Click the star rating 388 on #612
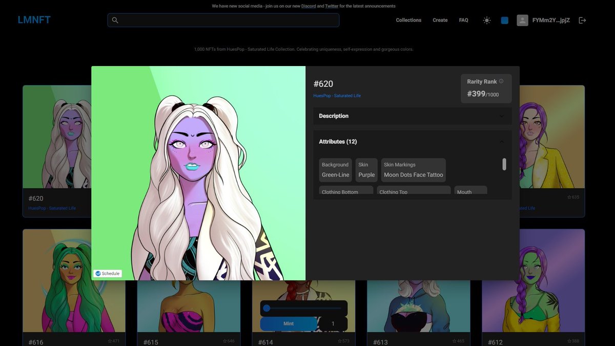 point(573,341)
